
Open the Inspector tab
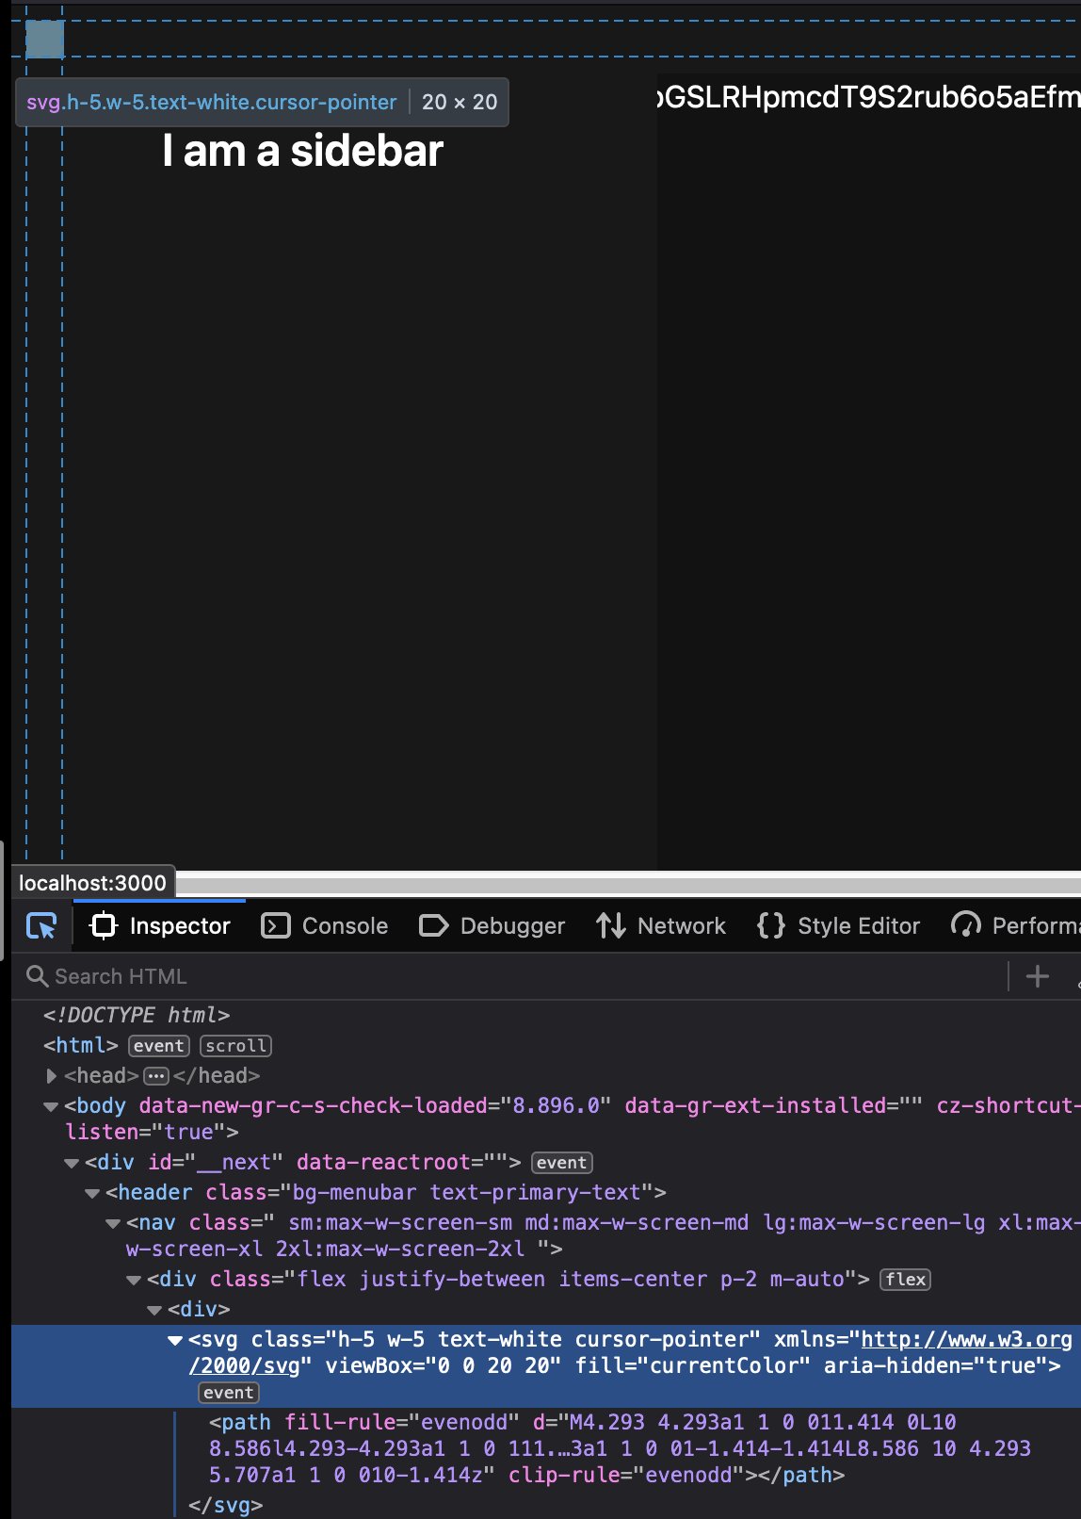(160, 926)
